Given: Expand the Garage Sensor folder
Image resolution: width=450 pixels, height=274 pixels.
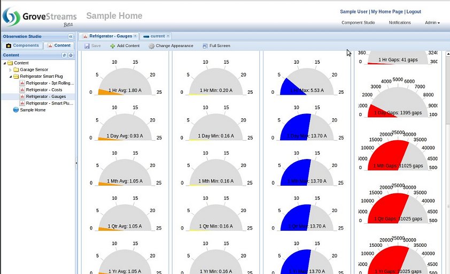Looking at the screenshot, I should point(10,70).
